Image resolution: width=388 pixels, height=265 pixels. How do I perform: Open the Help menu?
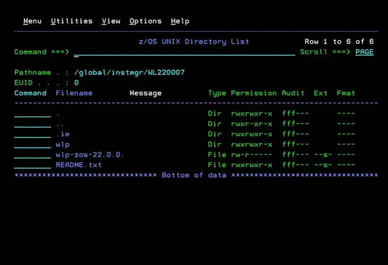180,21
